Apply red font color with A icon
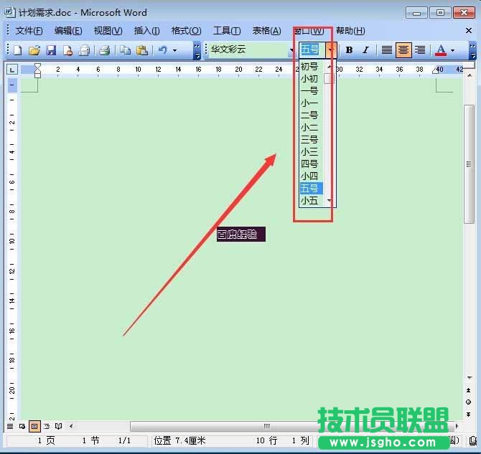This screenshot has height=454, width=481. 441,50
